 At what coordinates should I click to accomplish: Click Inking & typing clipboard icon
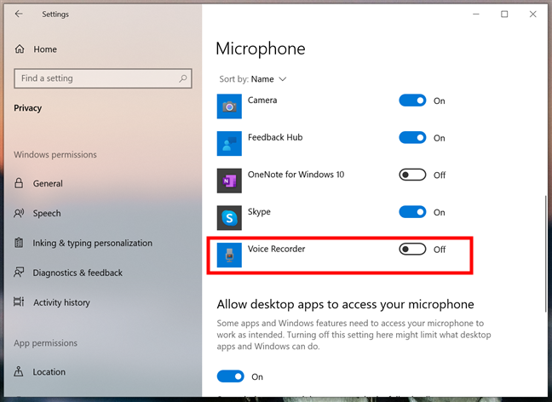pyautogui.click(x=19, y=243)
